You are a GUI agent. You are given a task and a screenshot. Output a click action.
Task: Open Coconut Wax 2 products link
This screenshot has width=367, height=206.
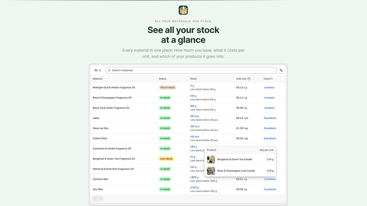click(270, 179)
